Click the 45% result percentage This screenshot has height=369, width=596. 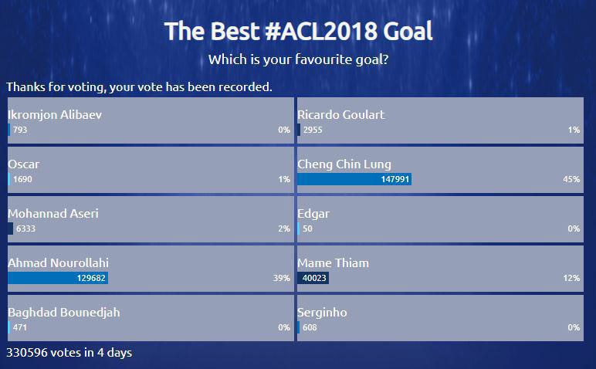[x=571, y=179]
